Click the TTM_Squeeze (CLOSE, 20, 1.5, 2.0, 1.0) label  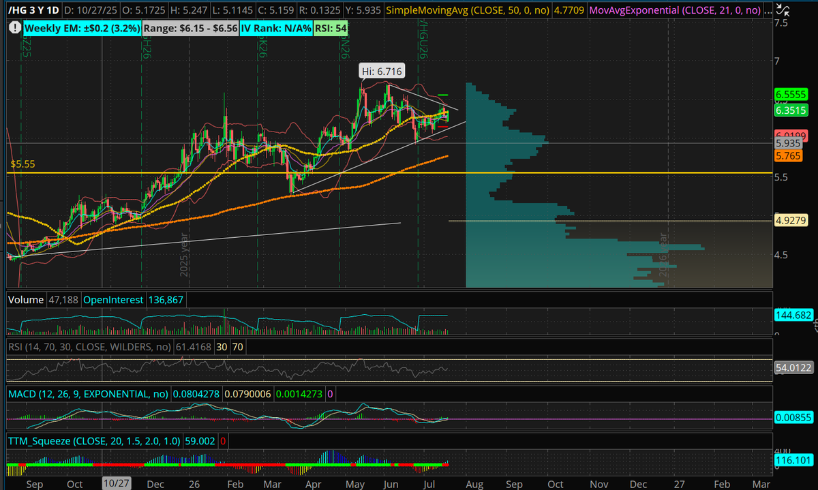(x=94, y=442)
